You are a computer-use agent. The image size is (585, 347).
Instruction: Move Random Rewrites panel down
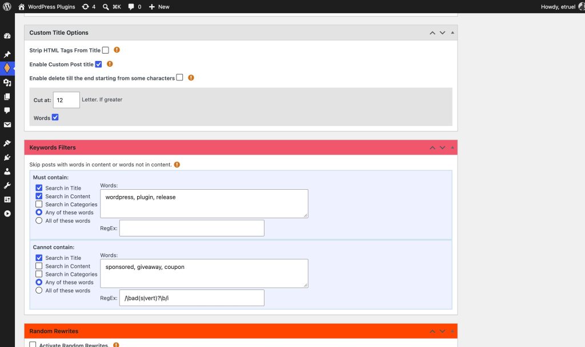pos(443,331)
